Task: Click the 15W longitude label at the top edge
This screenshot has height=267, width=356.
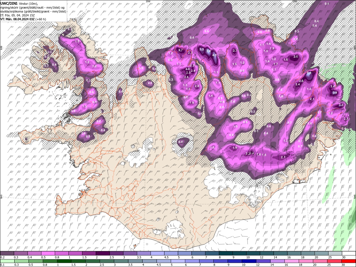Action: tap(295, 1)
